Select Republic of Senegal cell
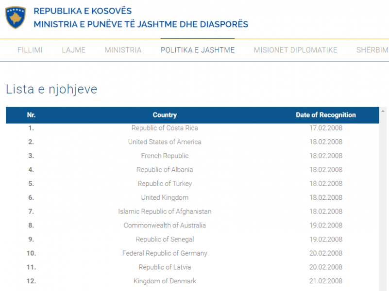Image resolution: width=389 pixels, height=291 pixels. [165, 239]
